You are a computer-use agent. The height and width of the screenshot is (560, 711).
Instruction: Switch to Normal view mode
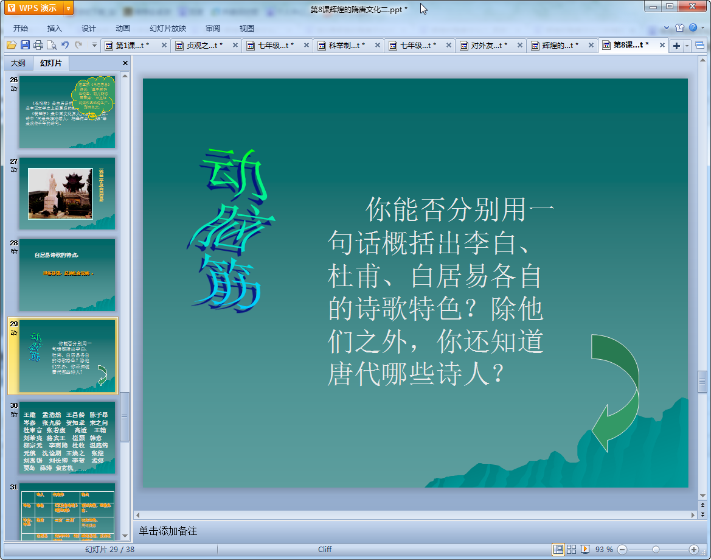coord(558,549)
